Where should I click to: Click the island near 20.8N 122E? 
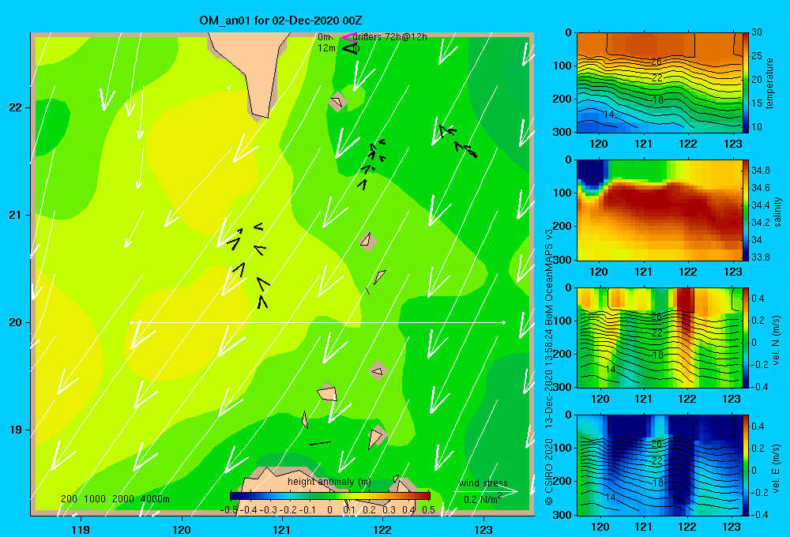[x=368, y=241]
